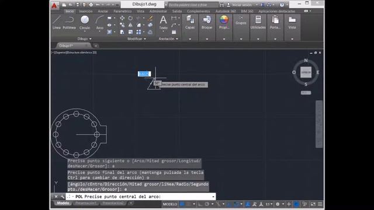Image resolution: width=374 pixels, height=210 pixels.
Task: Expand the Anotación panel
Action: (x=168, y=39)
